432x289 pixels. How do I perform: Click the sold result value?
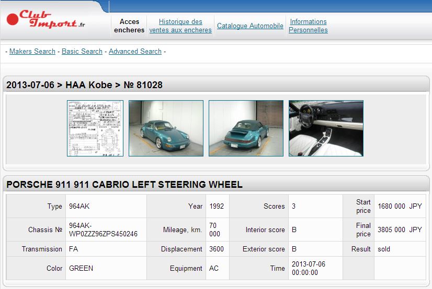click(384, 249)
